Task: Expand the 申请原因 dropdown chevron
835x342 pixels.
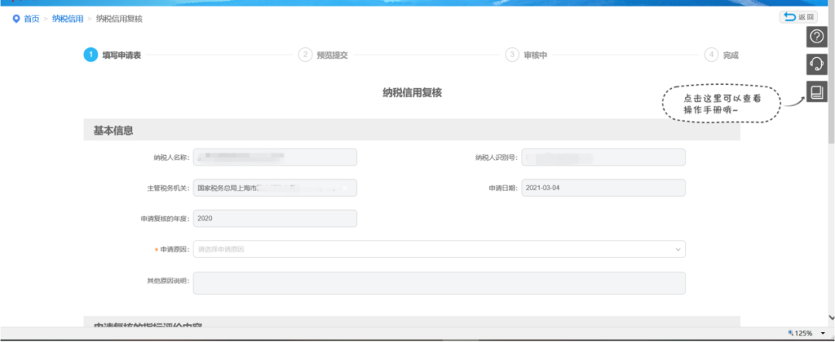Action: point(678,249)
